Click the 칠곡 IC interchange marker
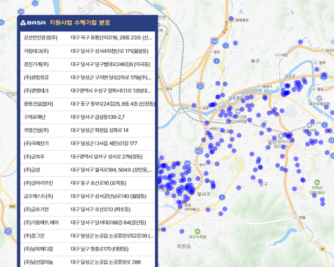The image size is (334, 267). (x=210, y=51)
